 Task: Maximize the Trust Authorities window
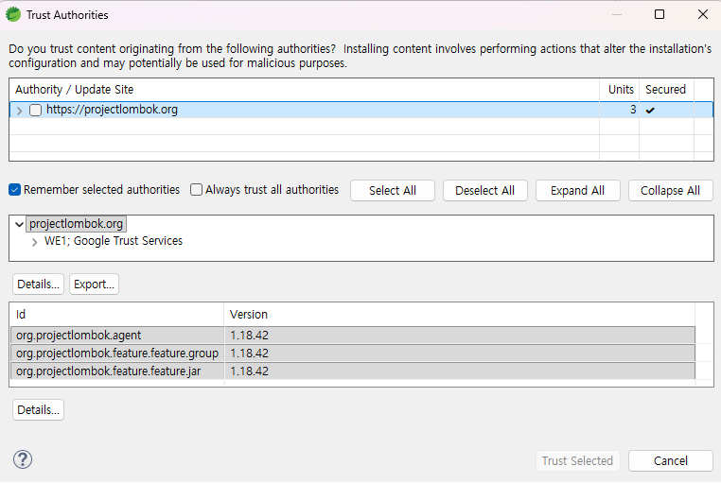[x=659, y=14]
